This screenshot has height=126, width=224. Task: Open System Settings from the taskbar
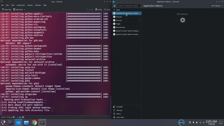click(10, 122)
